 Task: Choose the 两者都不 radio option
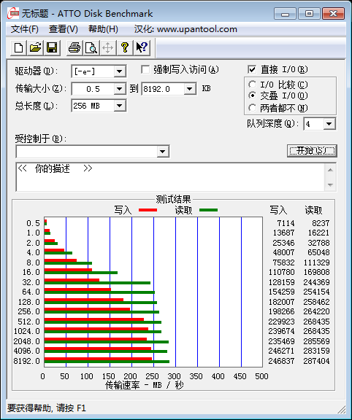tap(252, 108)
